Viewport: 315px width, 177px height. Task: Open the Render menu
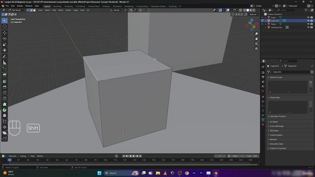pos(20,6)
